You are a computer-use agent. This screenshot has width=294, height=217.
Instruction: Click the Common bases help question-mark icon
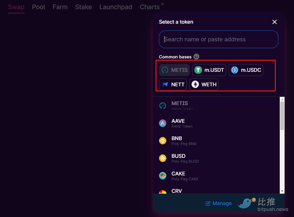coord(196,57)
